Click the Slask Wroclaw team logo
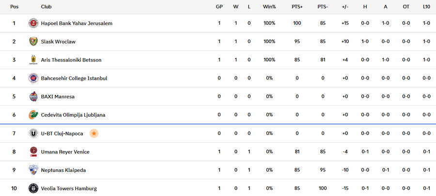The height and width of the screenshot is (196, 436). click(33, 42)
